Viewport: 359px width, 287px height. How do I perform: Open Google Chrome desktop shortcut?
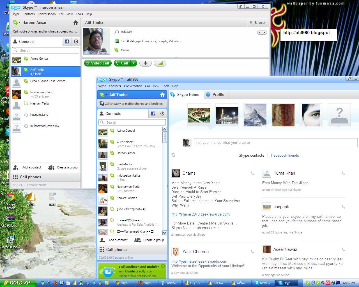click(10, 201)
